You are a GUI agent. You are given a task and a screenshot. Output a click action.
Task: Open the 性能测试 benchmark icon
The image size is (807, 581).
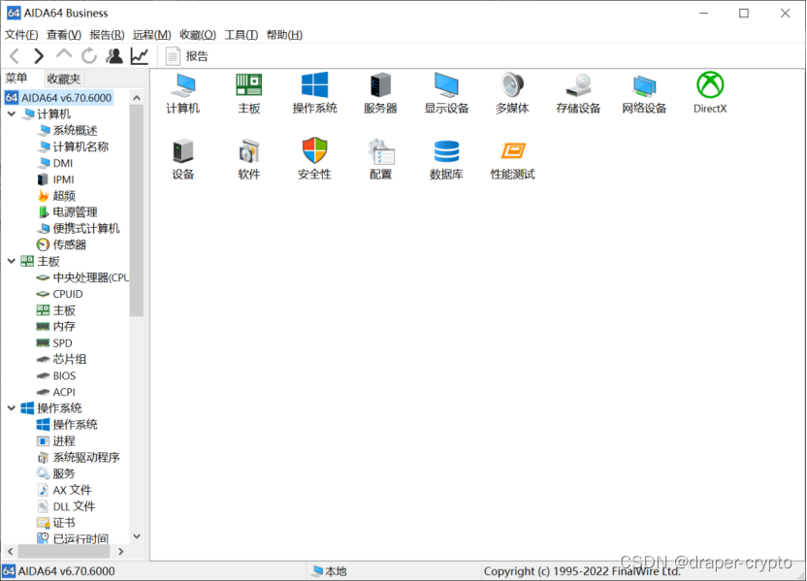click(x=512, y=159)
